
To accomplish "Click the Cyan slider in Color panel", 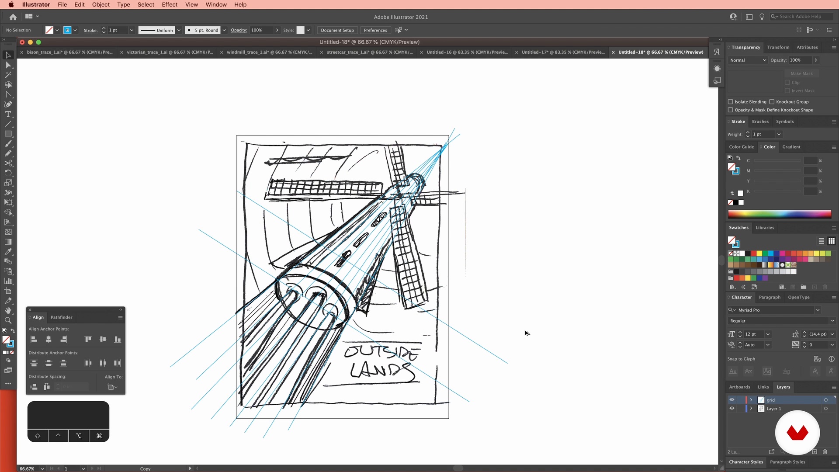I will pyautogui.click(x=777, y=161).
